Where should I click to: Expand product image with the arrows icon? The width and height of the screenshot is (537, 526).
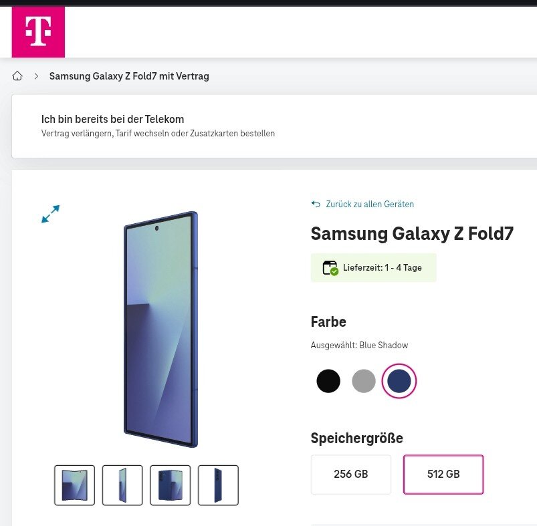(x=50, y=214)
